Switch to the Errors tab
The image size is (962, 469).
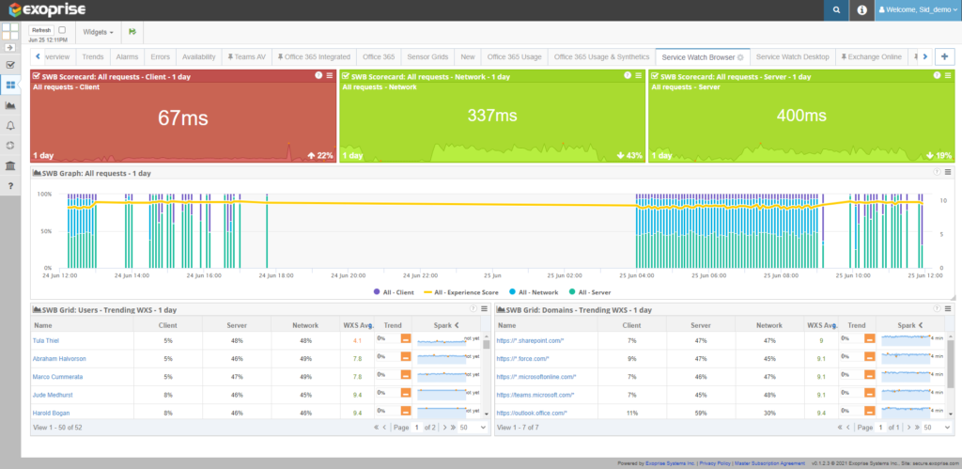(160, 57)
